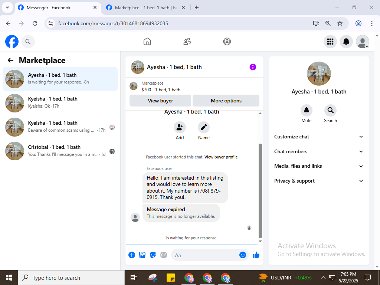The width and height of the screenshot is (380, 285).
Task: Open the View buyer profile link
Action: tap(221, 157)
